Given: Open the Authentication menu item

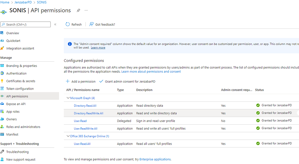Looking at the screenshot, I should pyautogui.click(x=16, y=73).
